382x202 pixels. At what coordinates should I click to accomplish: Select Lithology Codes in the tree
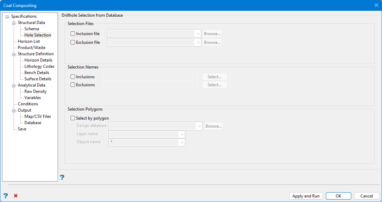pos(39,66)
